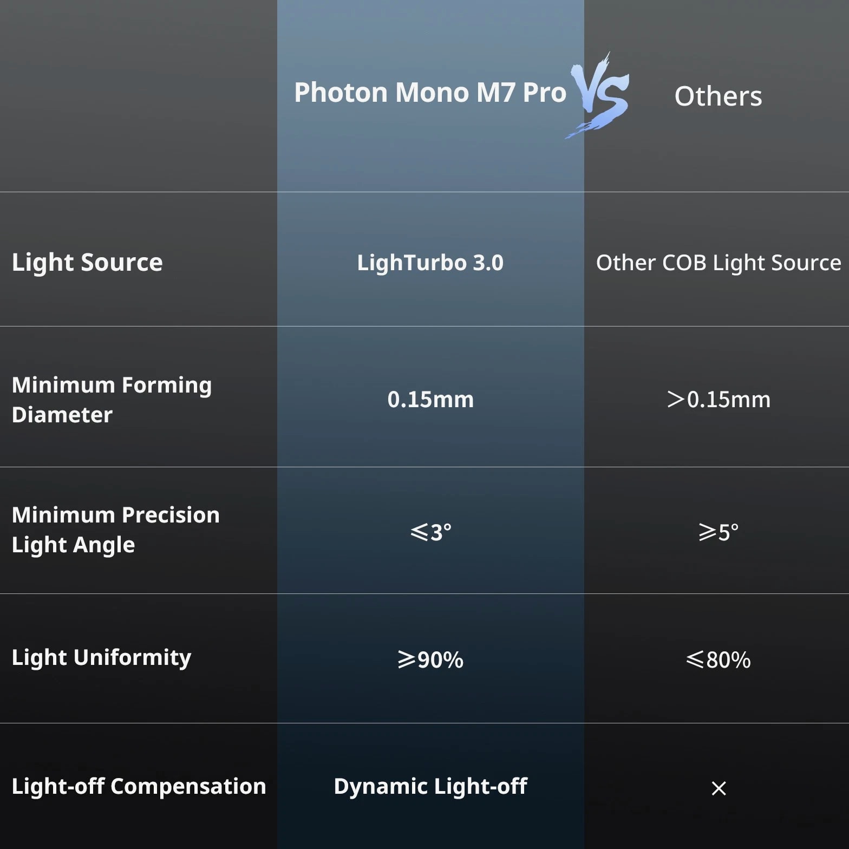Select the Minimum Forming Diameter label
The image size is (849, 849).
[112, 400]
